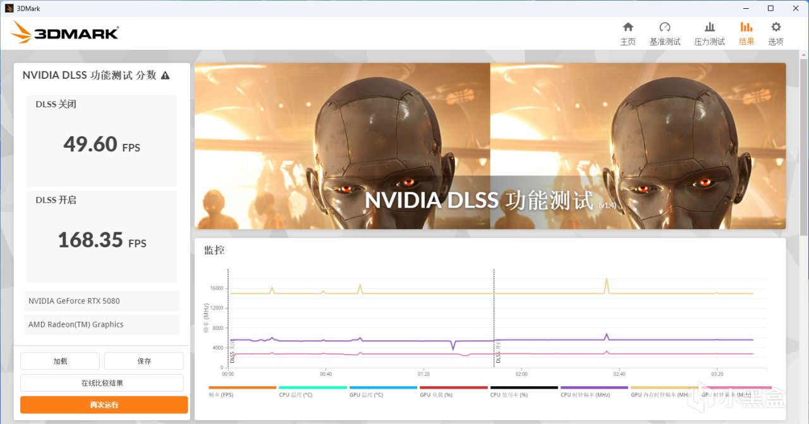
Task: Close the 3DMark window
Action: (x=795, y=8)
